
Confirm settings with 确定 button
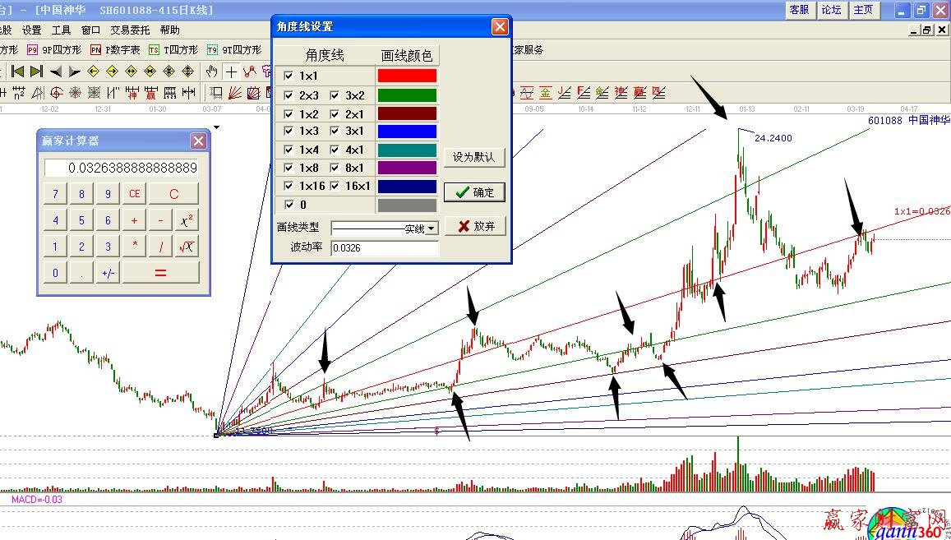474,192
